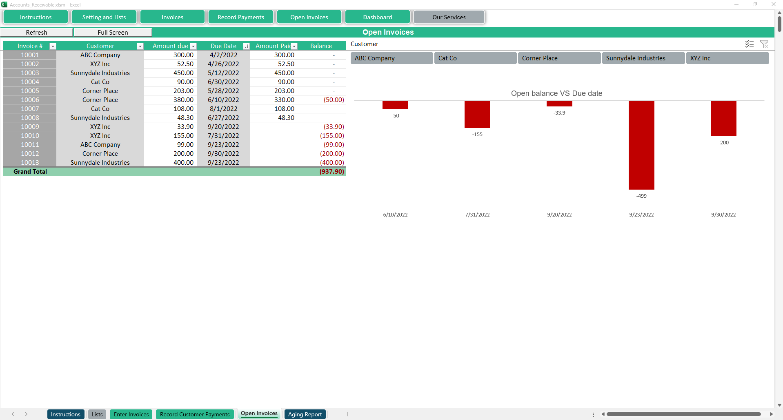Image resolution: width=783 pixels, height=420 pixels.
Task: Click the Dashboard navigation button
Action: (377, 17)
